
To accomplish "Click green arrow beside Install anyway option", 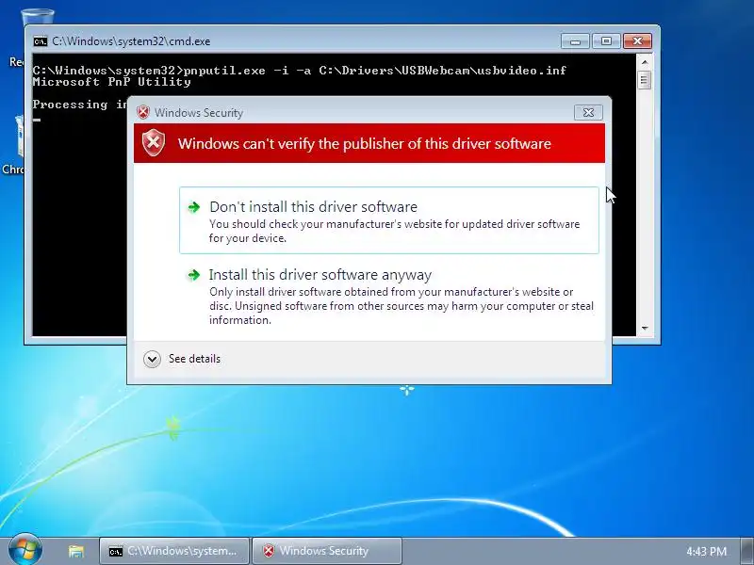I will pyautogui.click(x=194, y=275).
